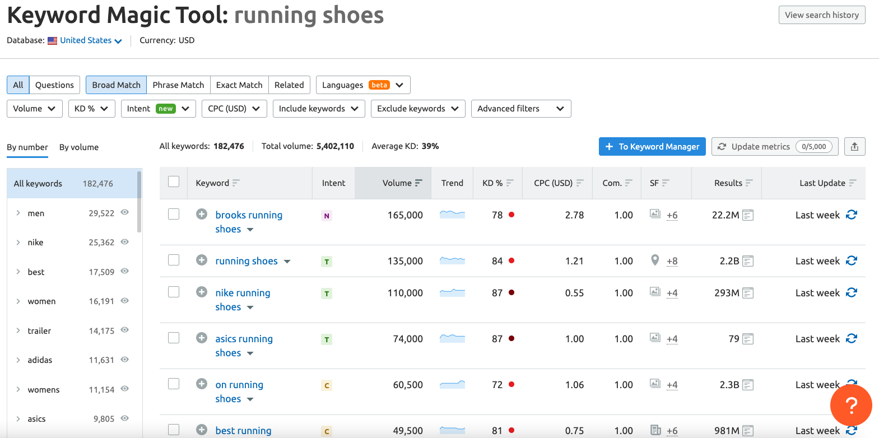879x438 pixels.
Task: Switch to Phrase Match tab
Action: (x=178, y=85)
